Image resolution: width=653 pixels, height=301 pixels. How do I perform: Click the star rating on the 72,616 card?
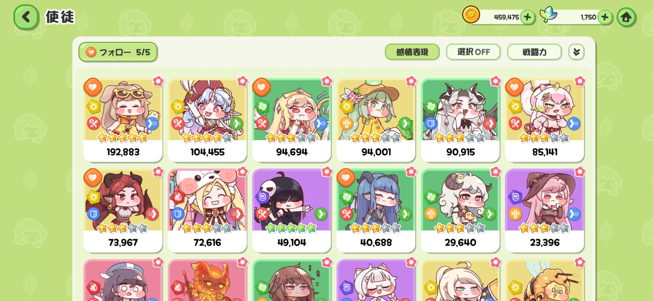[x=207, y=228]
